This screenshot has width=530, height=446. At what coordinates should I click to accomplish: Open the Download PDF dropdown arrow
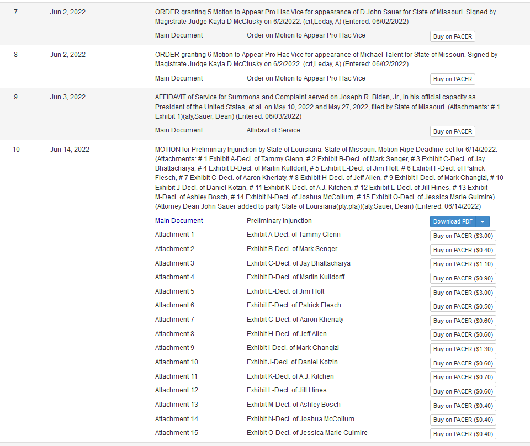coord(483,222)
